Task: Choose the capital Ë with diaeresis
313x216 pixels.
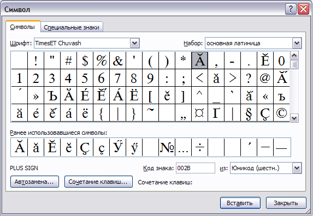Action: 134,95
